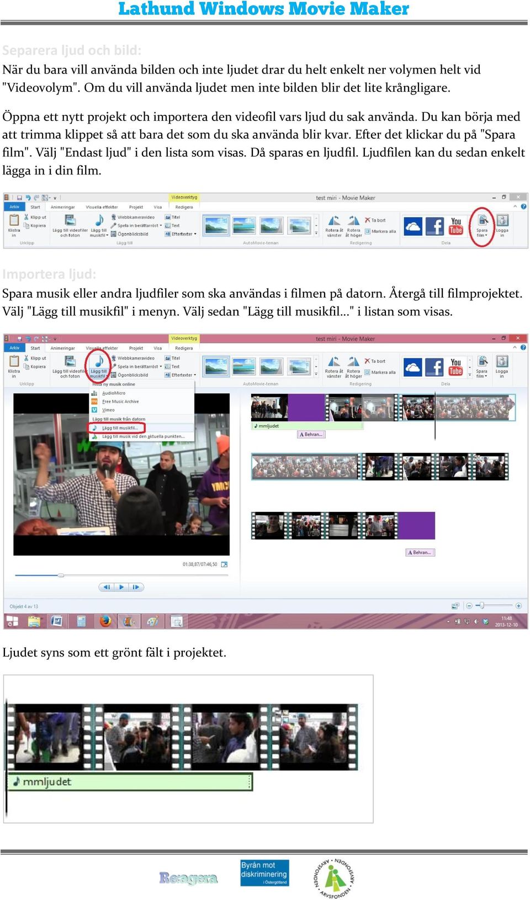Switch to Animeringar tab in lower screenshot

tap(62, 348)
